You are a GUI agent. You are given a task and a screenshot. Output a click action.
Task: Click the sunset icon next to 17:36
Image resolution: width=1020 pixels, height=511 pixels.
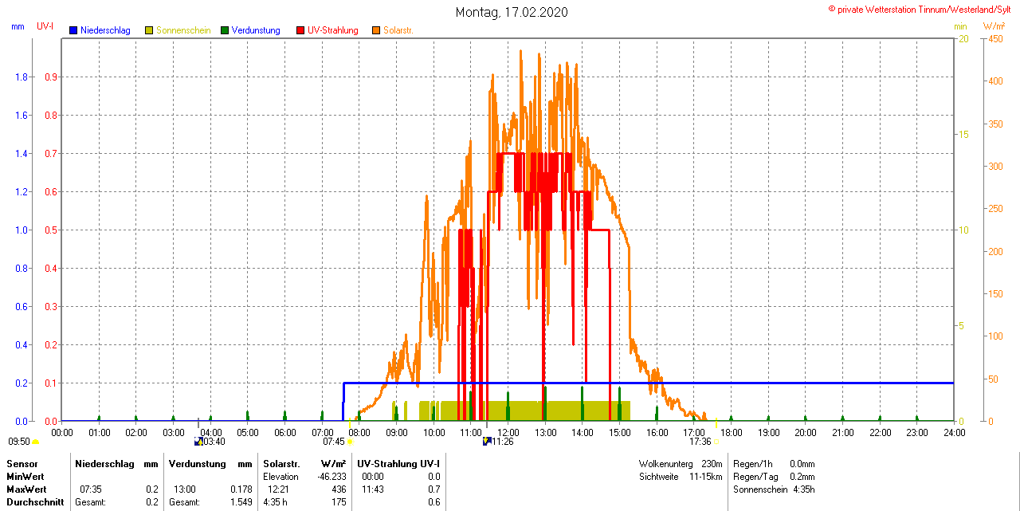coord(715,442)
